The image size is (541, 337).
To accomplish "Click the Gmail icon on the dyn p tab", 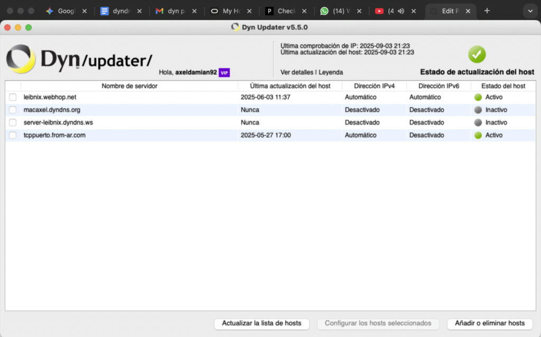I will [160, 11].
